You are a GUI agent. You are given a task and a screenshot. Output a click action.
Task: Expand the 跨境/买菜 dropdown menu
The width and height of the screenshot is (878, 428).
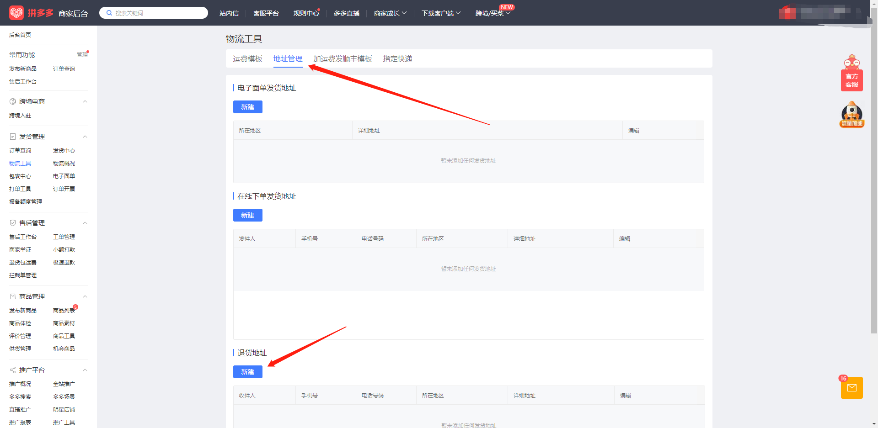point(493,13)
